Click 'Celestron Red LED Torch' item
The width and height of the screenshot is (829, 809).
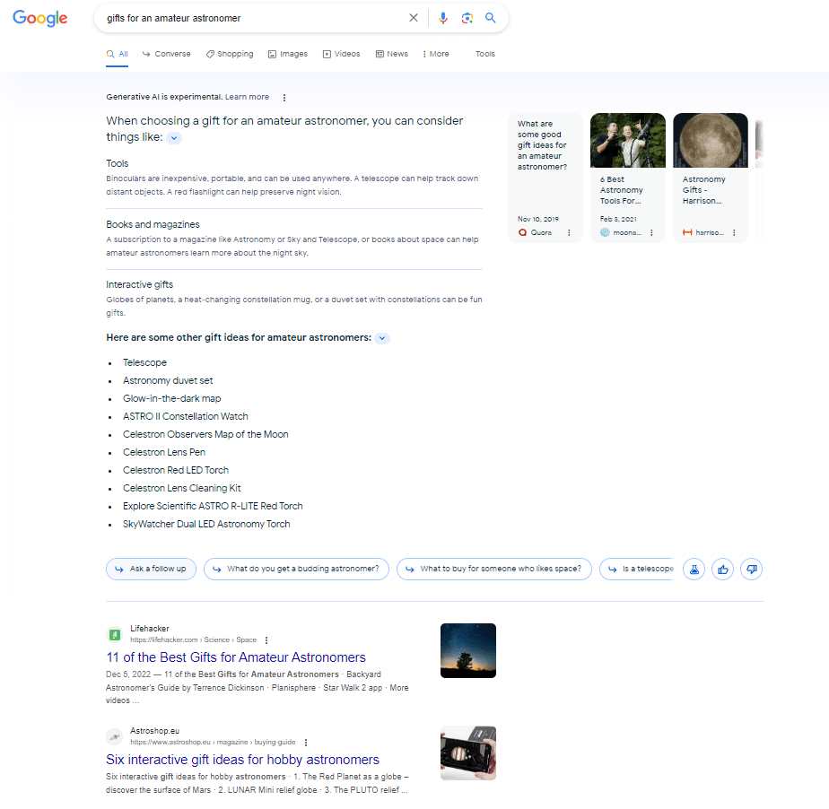tap(176, 470)
